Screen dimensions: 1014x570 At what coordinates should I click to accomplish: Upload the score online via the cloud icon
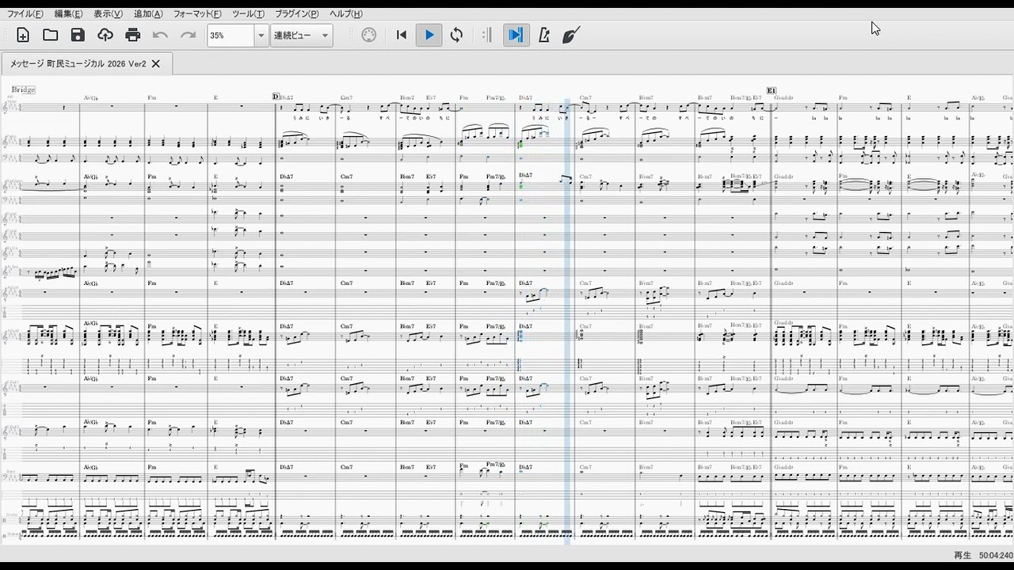[105, 35]
